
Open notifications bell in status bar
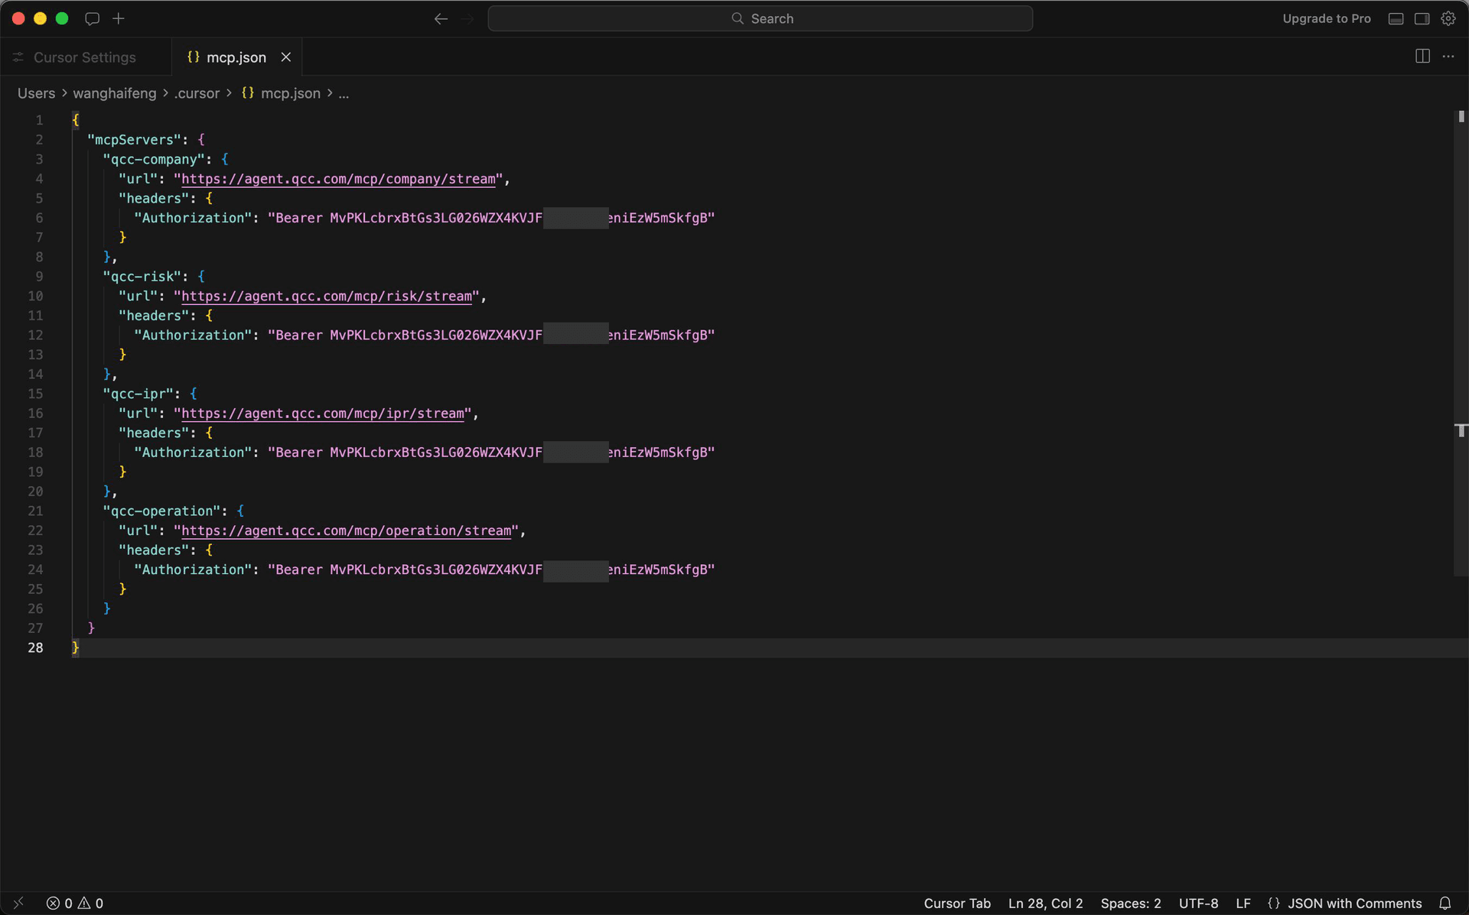(x=1445, y=903)
